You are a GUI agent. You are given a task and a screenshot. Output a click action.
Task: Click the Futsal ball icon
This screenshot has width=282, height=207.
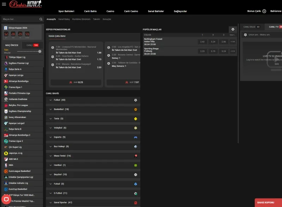coord(136,184)
